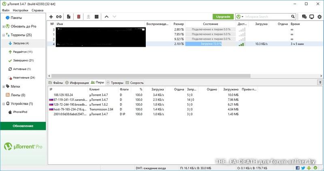This screenshot has width=324, height=171.
Task: Click the remote monitor icon in toolbar
Action: tap(311, 17)
